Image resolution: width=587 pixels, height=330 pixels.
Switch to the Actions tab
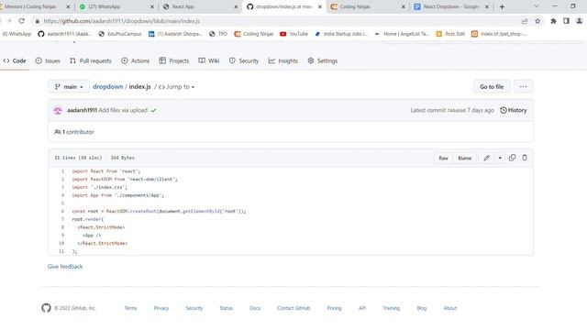135,60
